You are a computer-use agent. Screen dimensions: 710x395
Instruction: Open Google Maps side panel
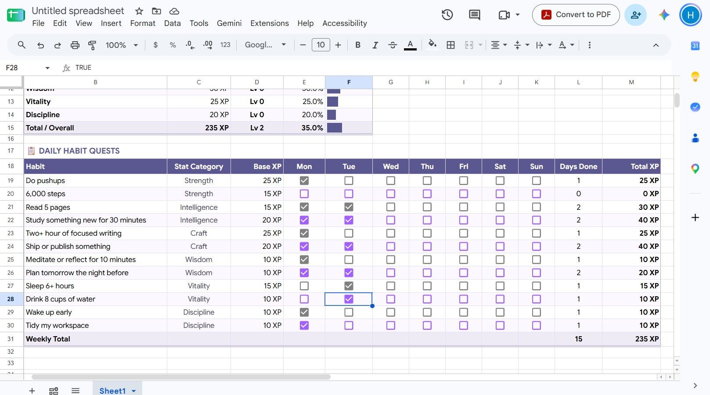coord(695,169)
